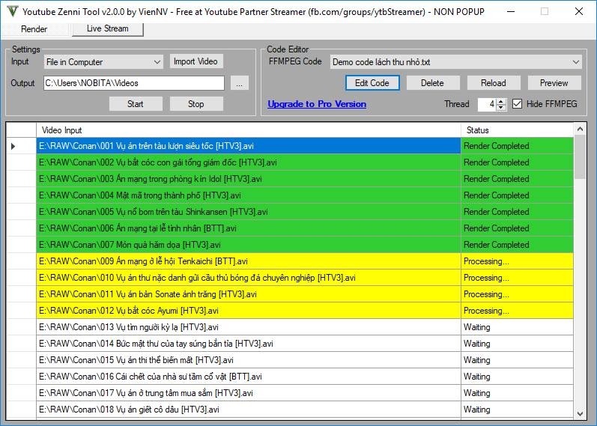Expand the FFMPEG Code dropdown

click(x=455, y=62)
